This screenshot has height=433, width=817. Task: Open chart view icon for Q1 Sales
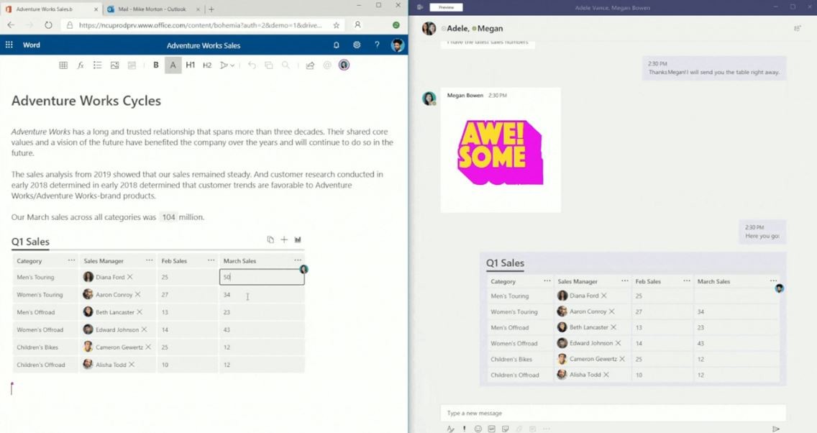[x=298, y=240]
